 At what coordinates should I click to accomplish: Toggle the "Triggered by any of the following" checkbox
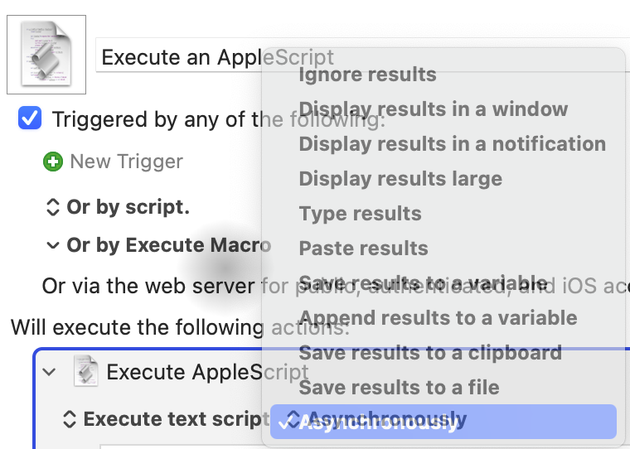(x=30, y=118)
